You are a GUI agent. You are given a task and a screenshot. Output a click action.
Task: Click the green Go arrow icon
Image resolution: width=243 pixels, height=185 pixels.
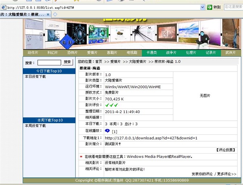point(210,7)
